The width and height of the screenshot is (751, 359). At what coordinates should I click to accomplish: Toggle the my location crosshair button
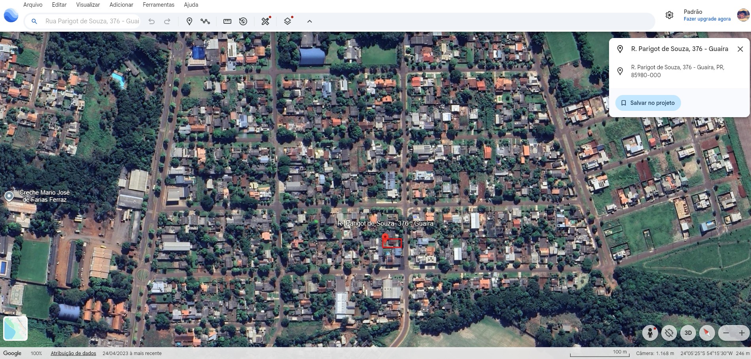pos(669,333)
